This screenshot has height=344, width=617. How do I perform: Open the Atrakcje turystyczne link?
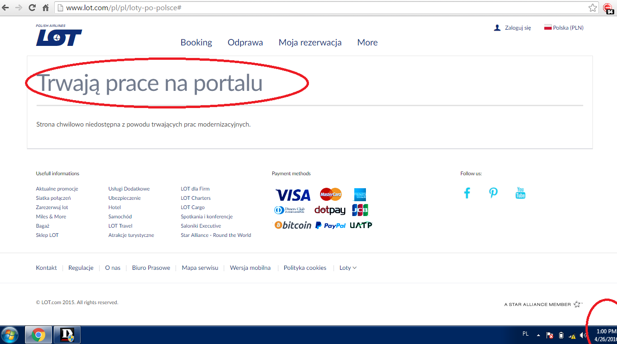pos(131,235)
